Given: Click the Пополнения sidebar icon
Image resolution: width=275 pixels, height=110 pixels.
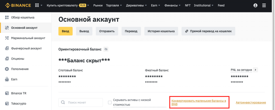Looking at the screenshot, I should point(7,69).
